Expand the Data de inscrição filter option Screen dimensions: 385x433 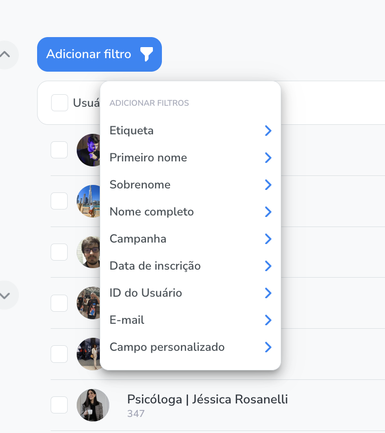(x=190, y=266)
